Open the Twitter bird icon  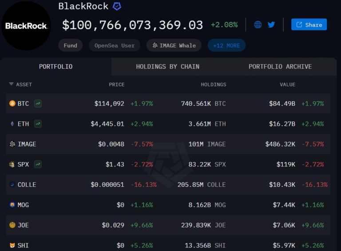[271, 25]
